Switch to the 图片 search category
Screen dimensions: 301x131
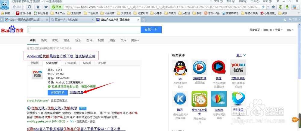[x=89, y=40]
